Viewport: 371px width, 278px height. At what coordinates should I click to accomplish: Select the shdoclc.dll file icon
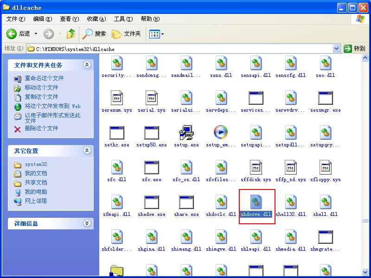(x=221, y=202)
